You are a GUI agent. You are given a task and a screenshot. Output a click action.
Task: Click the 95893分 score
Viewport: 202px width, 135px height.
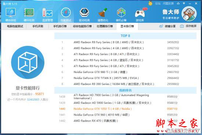coord(172,96)
